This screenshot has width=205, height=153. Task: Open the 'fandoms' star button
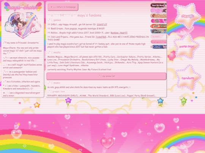(188, 78)
